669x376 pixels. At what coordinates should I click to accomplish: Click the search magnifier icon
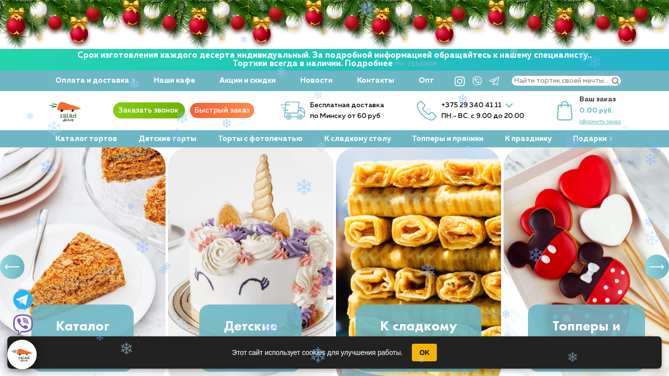(616, 81)
